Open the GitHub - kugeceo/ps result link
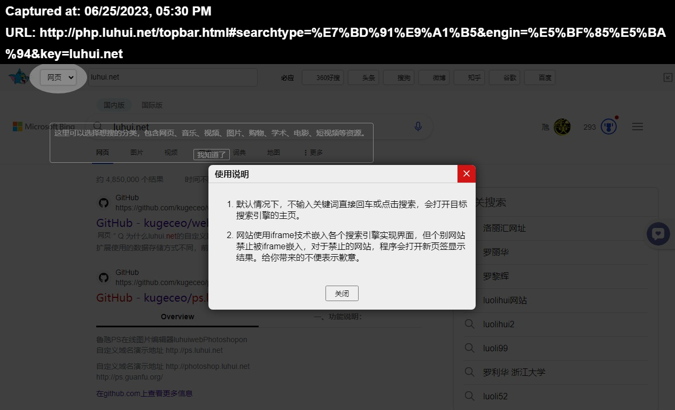 click(152, 297)
